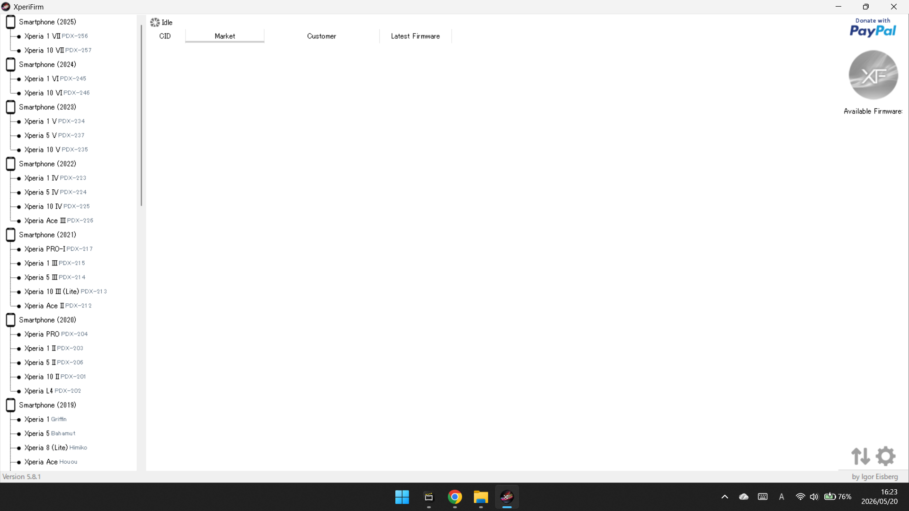Select Xperia 5 V PDX-237
The height and width of the screenshot is (511, 909).
54,135
